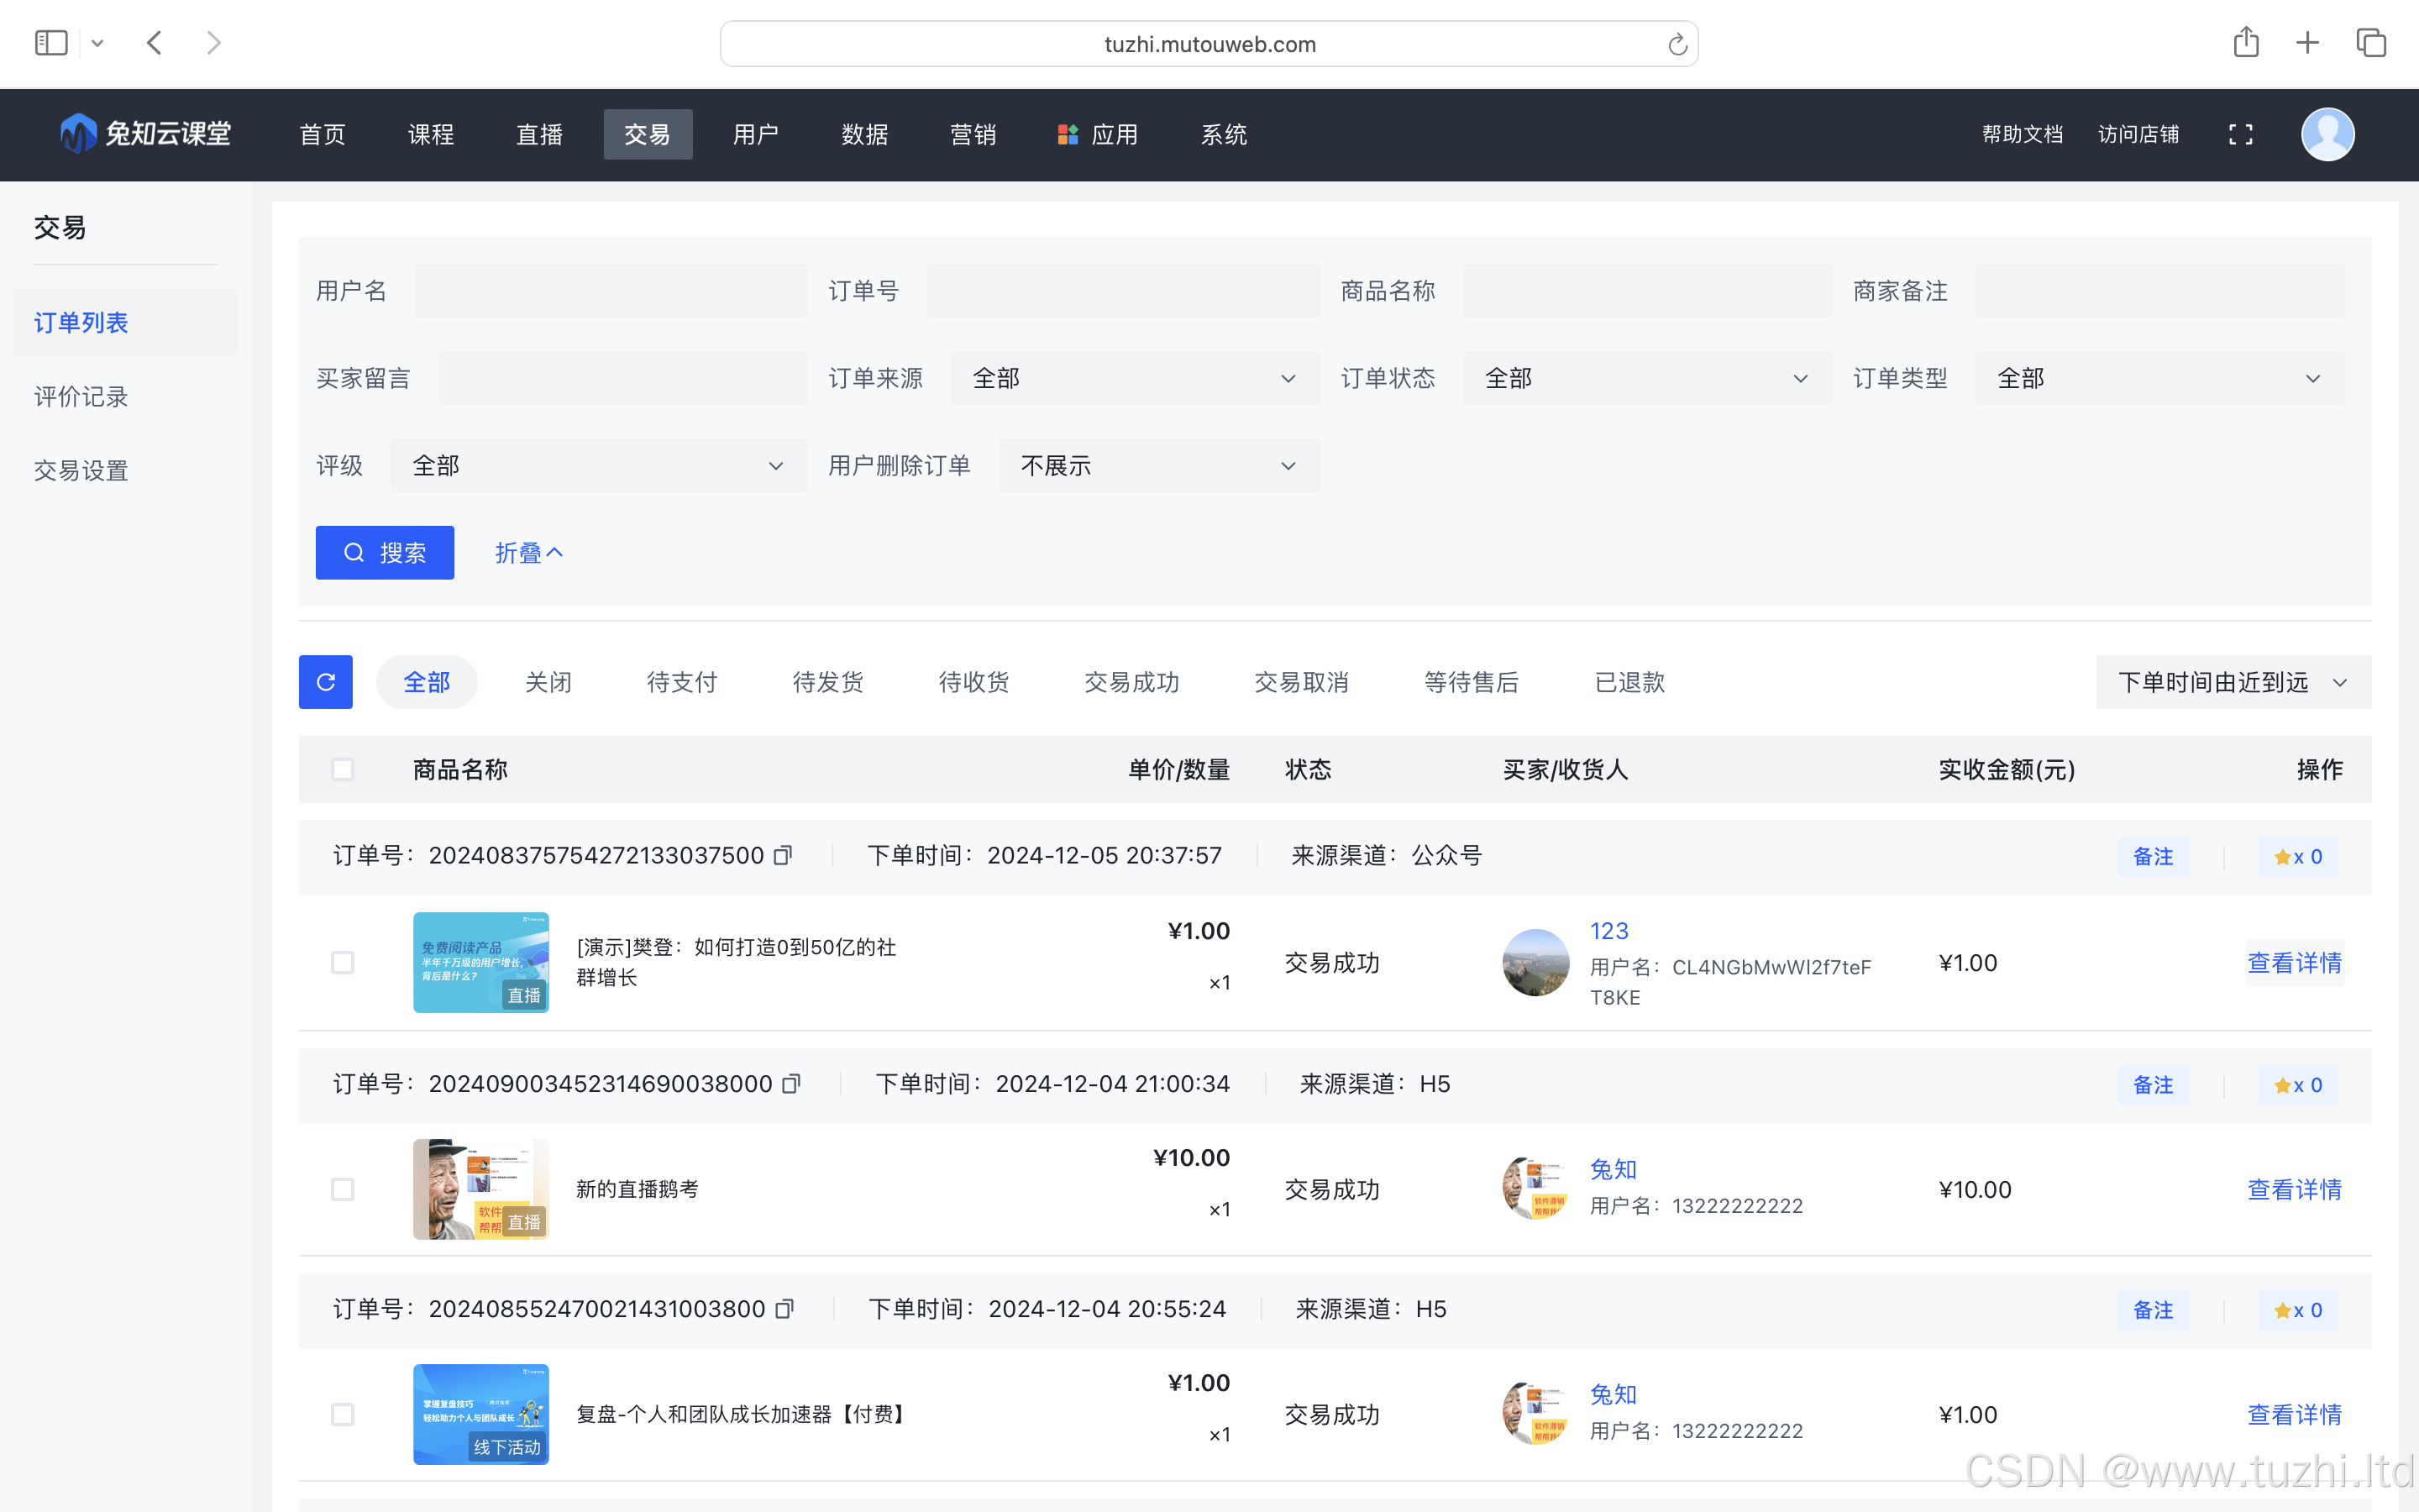Expand the 下单时间由近到远 sort dropdown

2232,682
